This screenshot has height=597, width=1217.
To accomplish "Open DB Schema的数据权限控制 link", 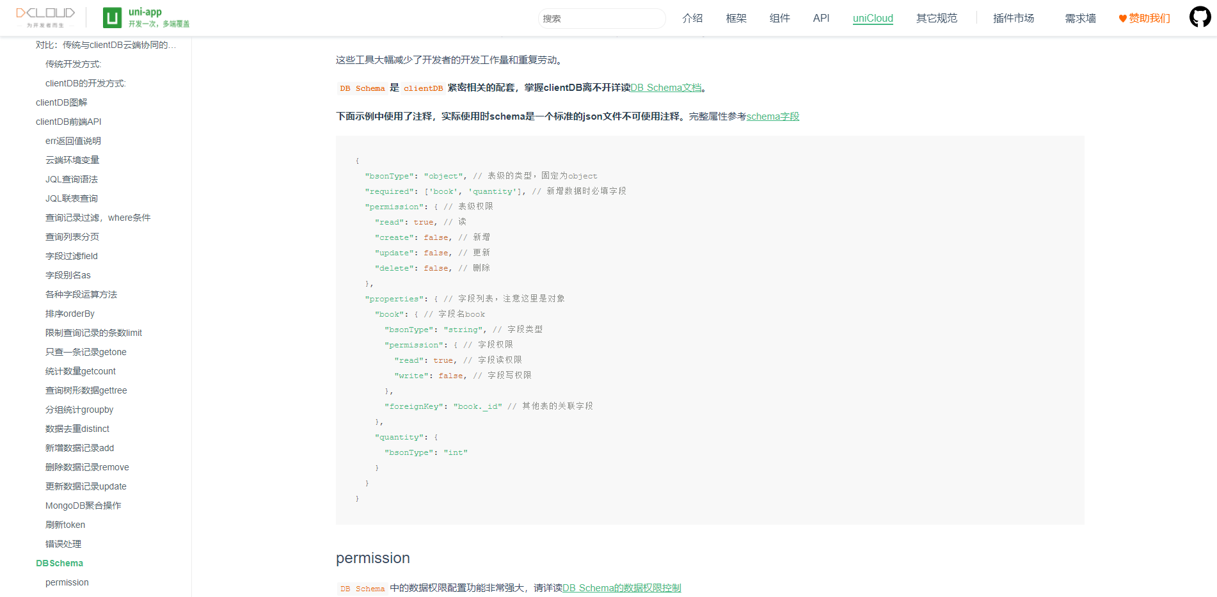I will 621,587.
